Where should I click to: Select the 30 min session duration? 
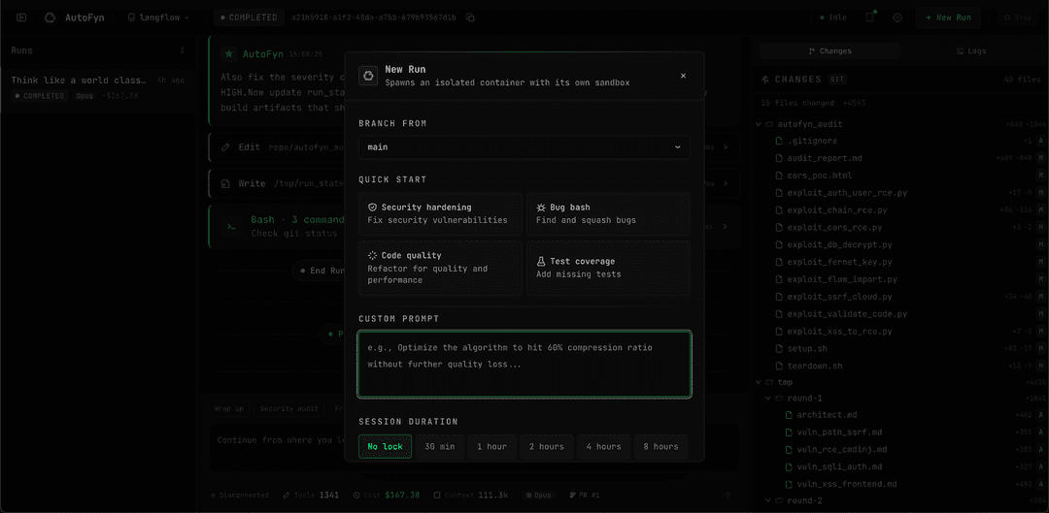(x=440, y=446)
